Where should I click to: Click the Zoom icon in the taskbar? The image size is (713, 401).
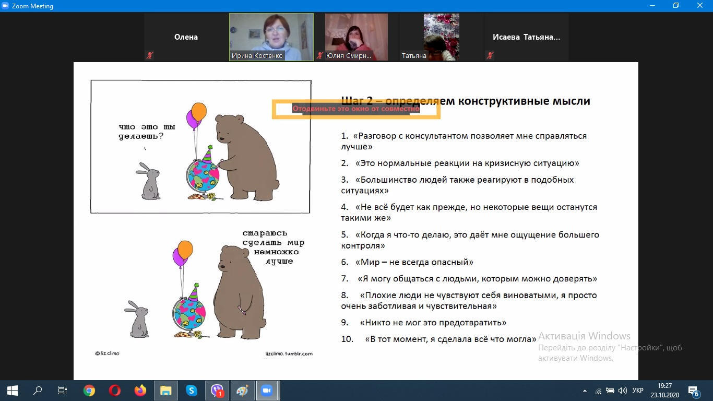267,391
